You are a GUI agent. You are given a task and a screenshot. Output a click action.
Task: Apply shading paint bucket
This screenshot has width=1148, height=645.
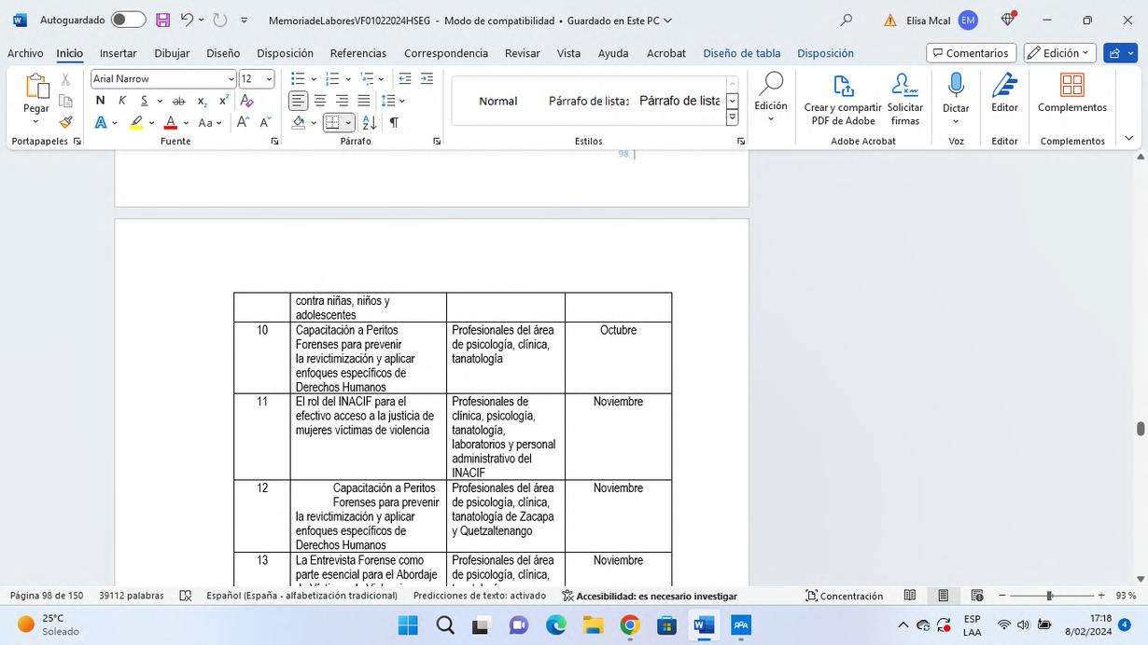(x=299, y=122)
